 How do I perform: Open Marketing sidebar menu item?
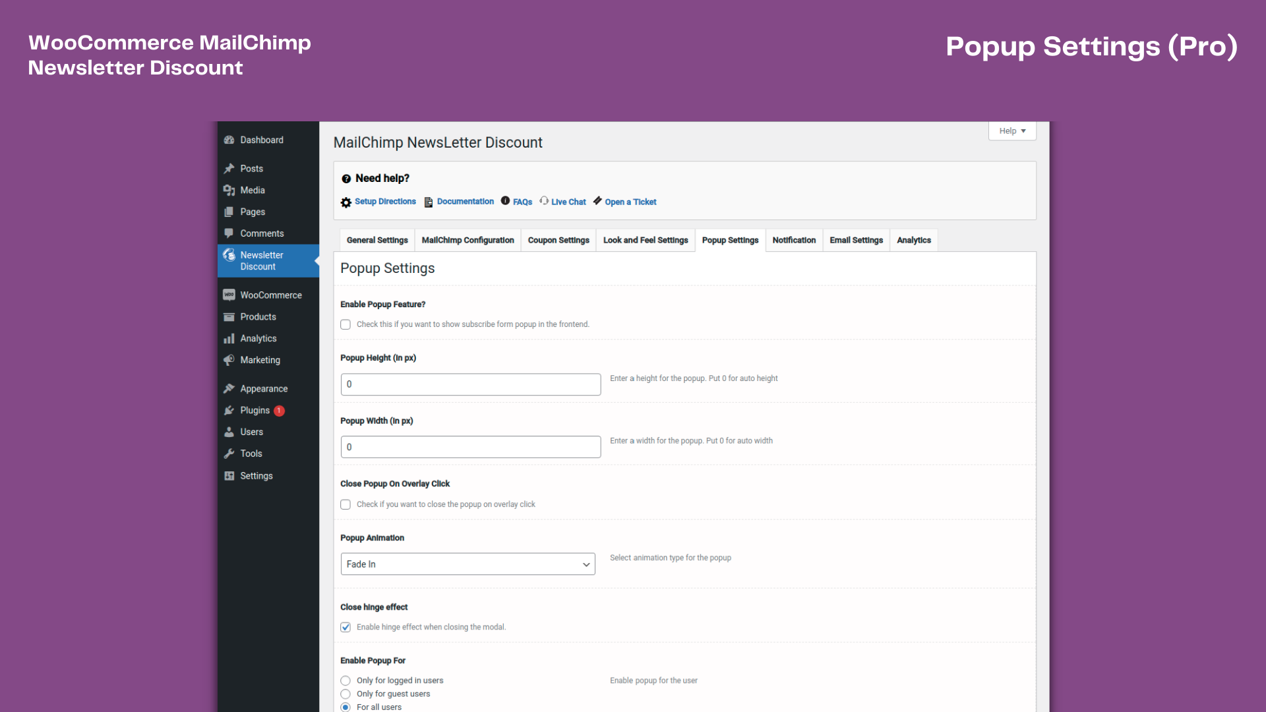(268, 360)
